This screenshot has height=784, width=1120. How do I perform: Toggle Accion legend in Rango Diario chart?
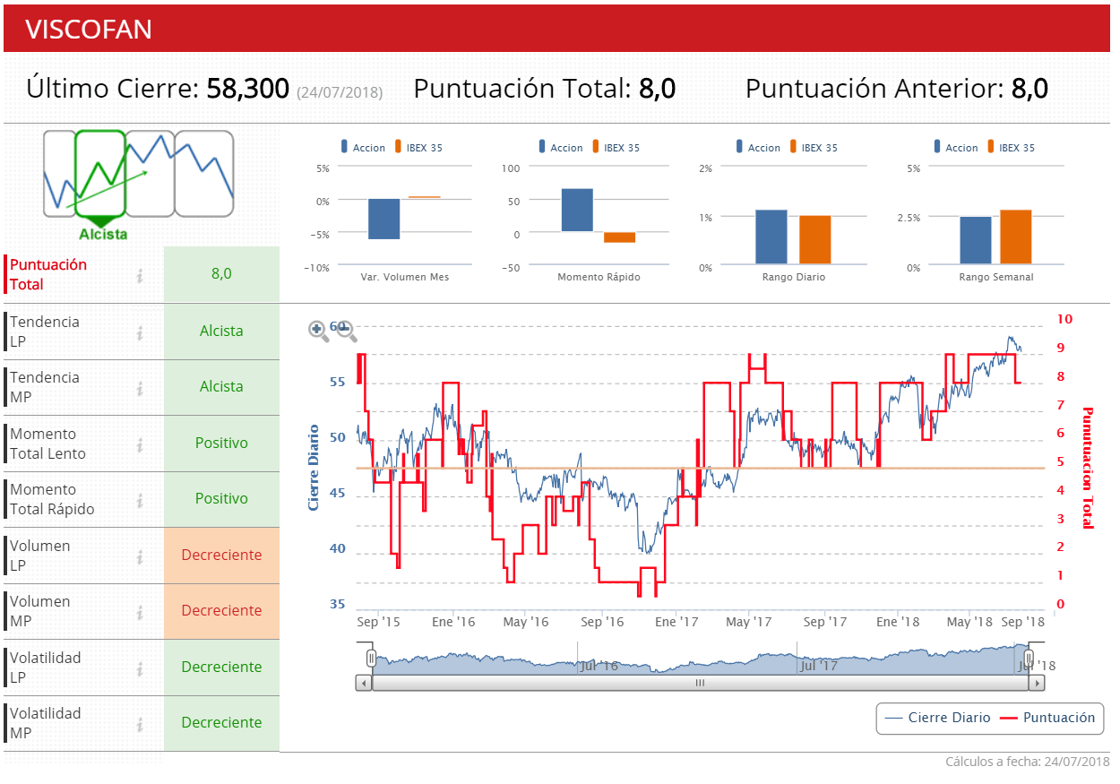758,148
